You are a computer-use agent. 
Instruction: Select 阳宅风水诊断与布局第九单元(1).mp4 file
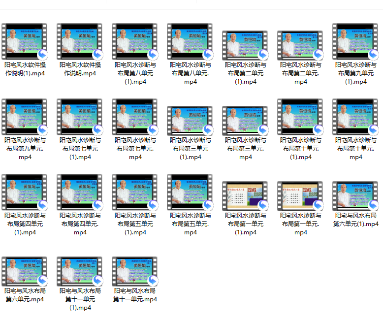pyautogui.click(x=355, y=42)
